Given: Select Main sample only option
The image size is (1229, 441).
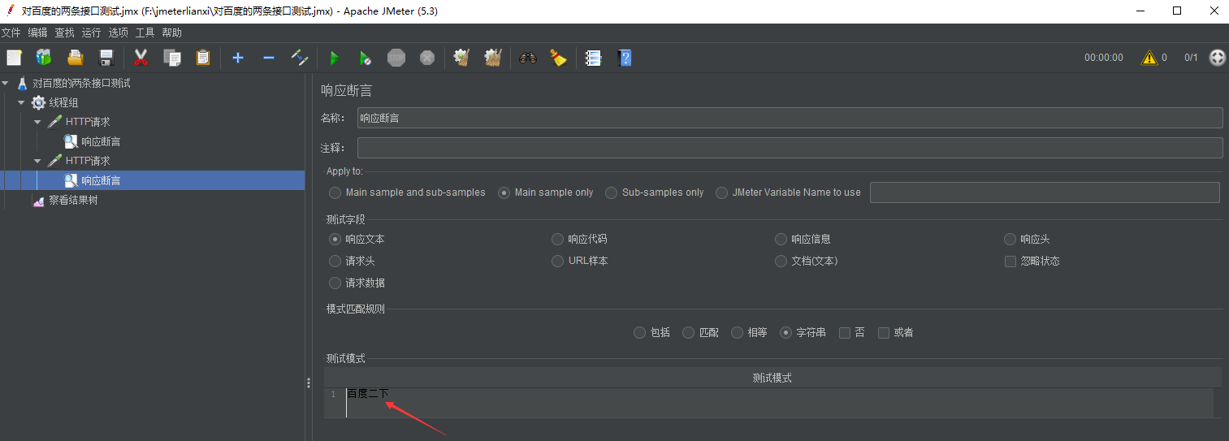Looking at the screenshot, I should 546,192.
